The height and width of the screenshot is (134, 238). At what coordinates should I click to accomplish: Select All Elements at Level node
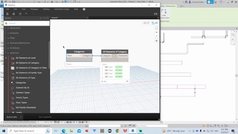coord(26,58)
